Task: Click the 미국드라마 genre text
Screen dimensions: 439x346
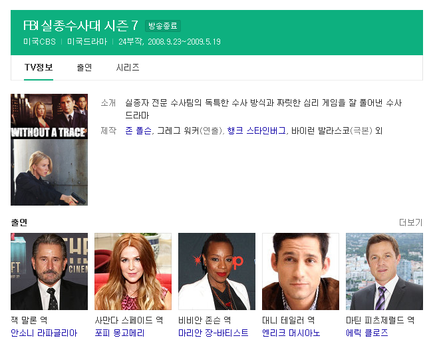Action: 87,42
